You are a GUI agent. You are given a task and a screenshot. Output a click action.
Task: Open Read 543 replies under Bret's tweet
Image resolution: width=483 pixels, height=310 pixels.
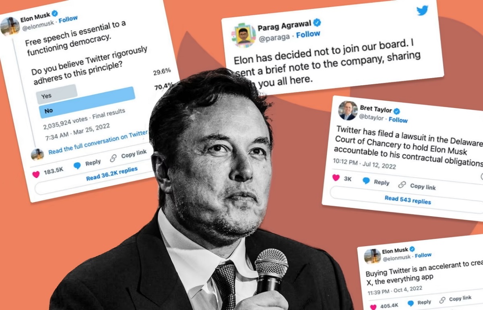tap(408, 200)
